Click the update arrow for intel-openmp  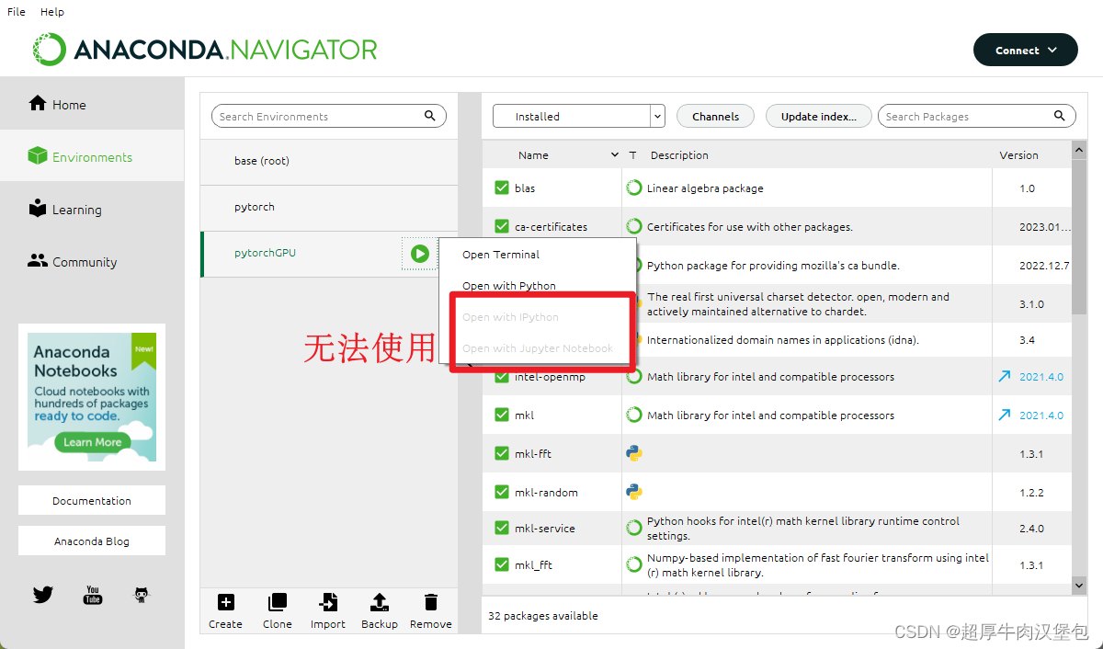[x=1005, y=376]
